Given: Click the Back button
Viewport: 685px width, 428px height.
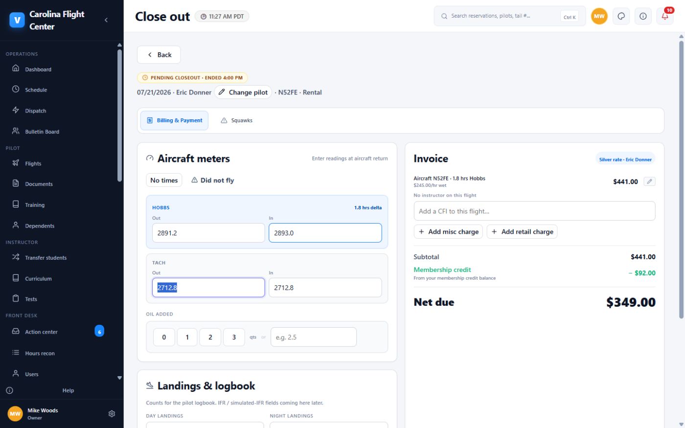Looking at the screenshot, I should pyautogui.click(x=159, y=55).
